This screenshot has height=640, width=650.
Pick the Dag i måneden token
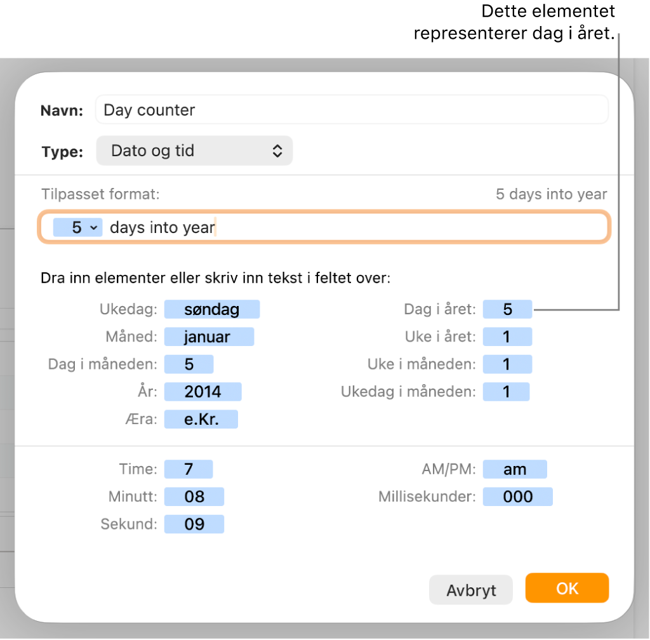189,364
